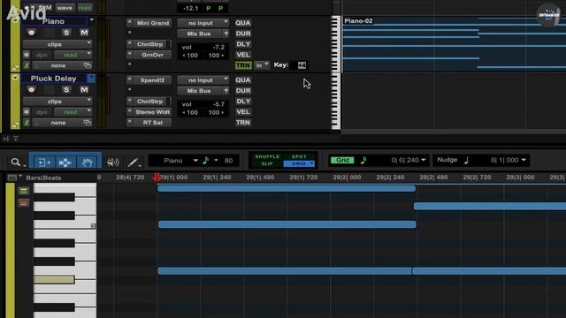Record-enable the Pluck Delay track

click(x=32, y=90)
